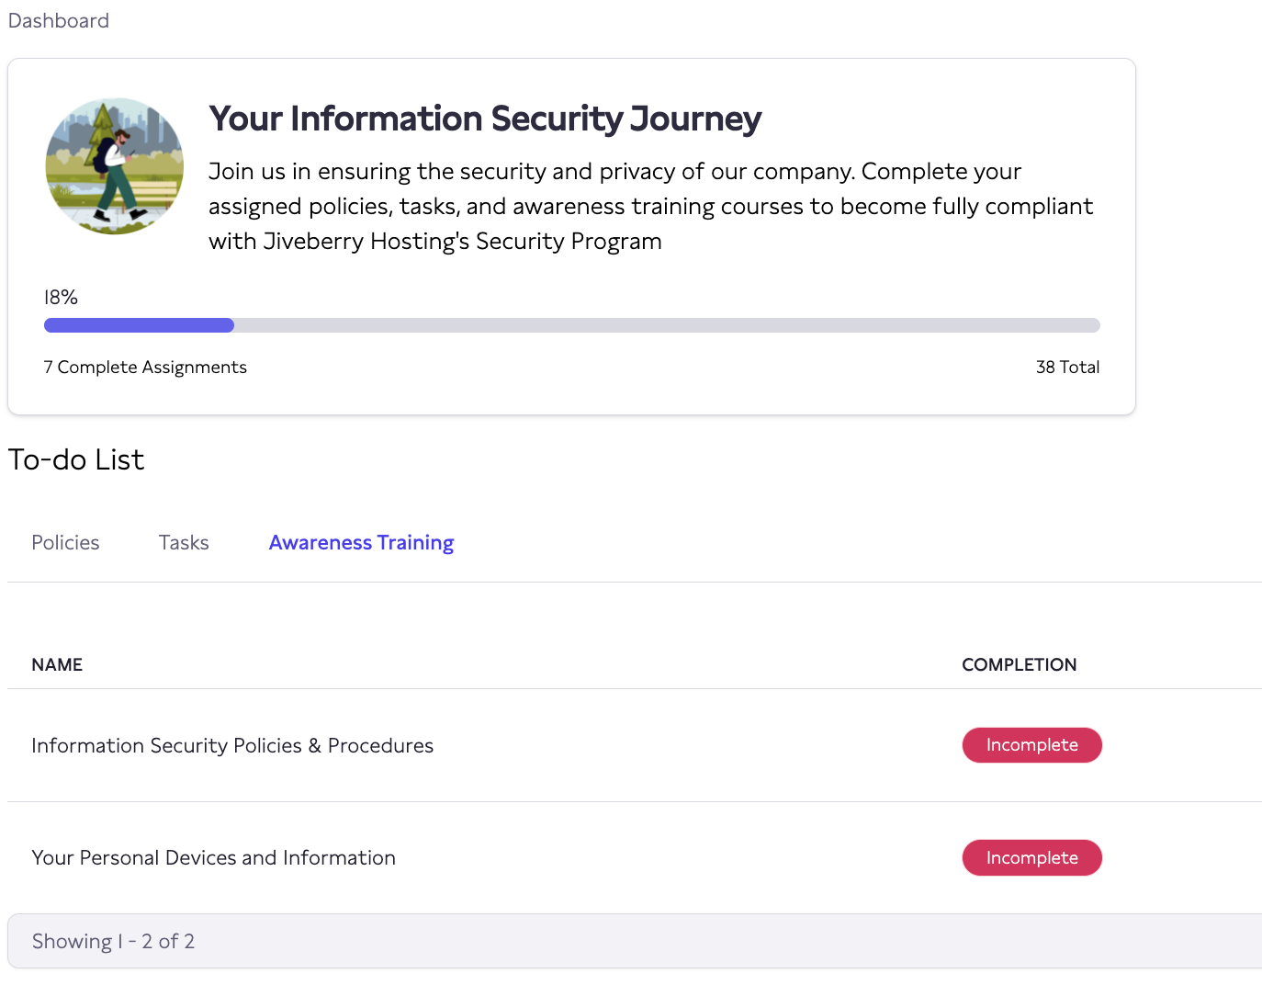Click the Dashboard breadcrumb link
Screen dimensions: 1262x985
coord(58,20)
